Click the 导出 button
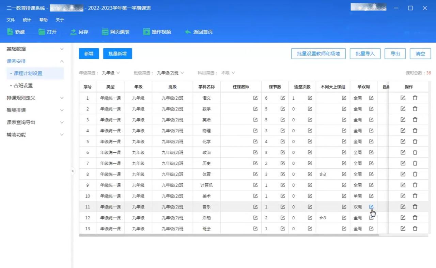 coord(395,54)
